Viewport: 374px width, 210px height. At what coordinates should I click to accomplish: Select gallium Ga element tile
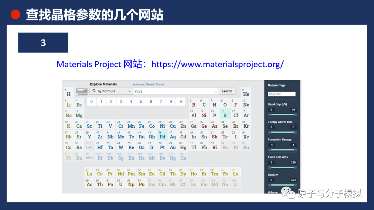[194, 125]
